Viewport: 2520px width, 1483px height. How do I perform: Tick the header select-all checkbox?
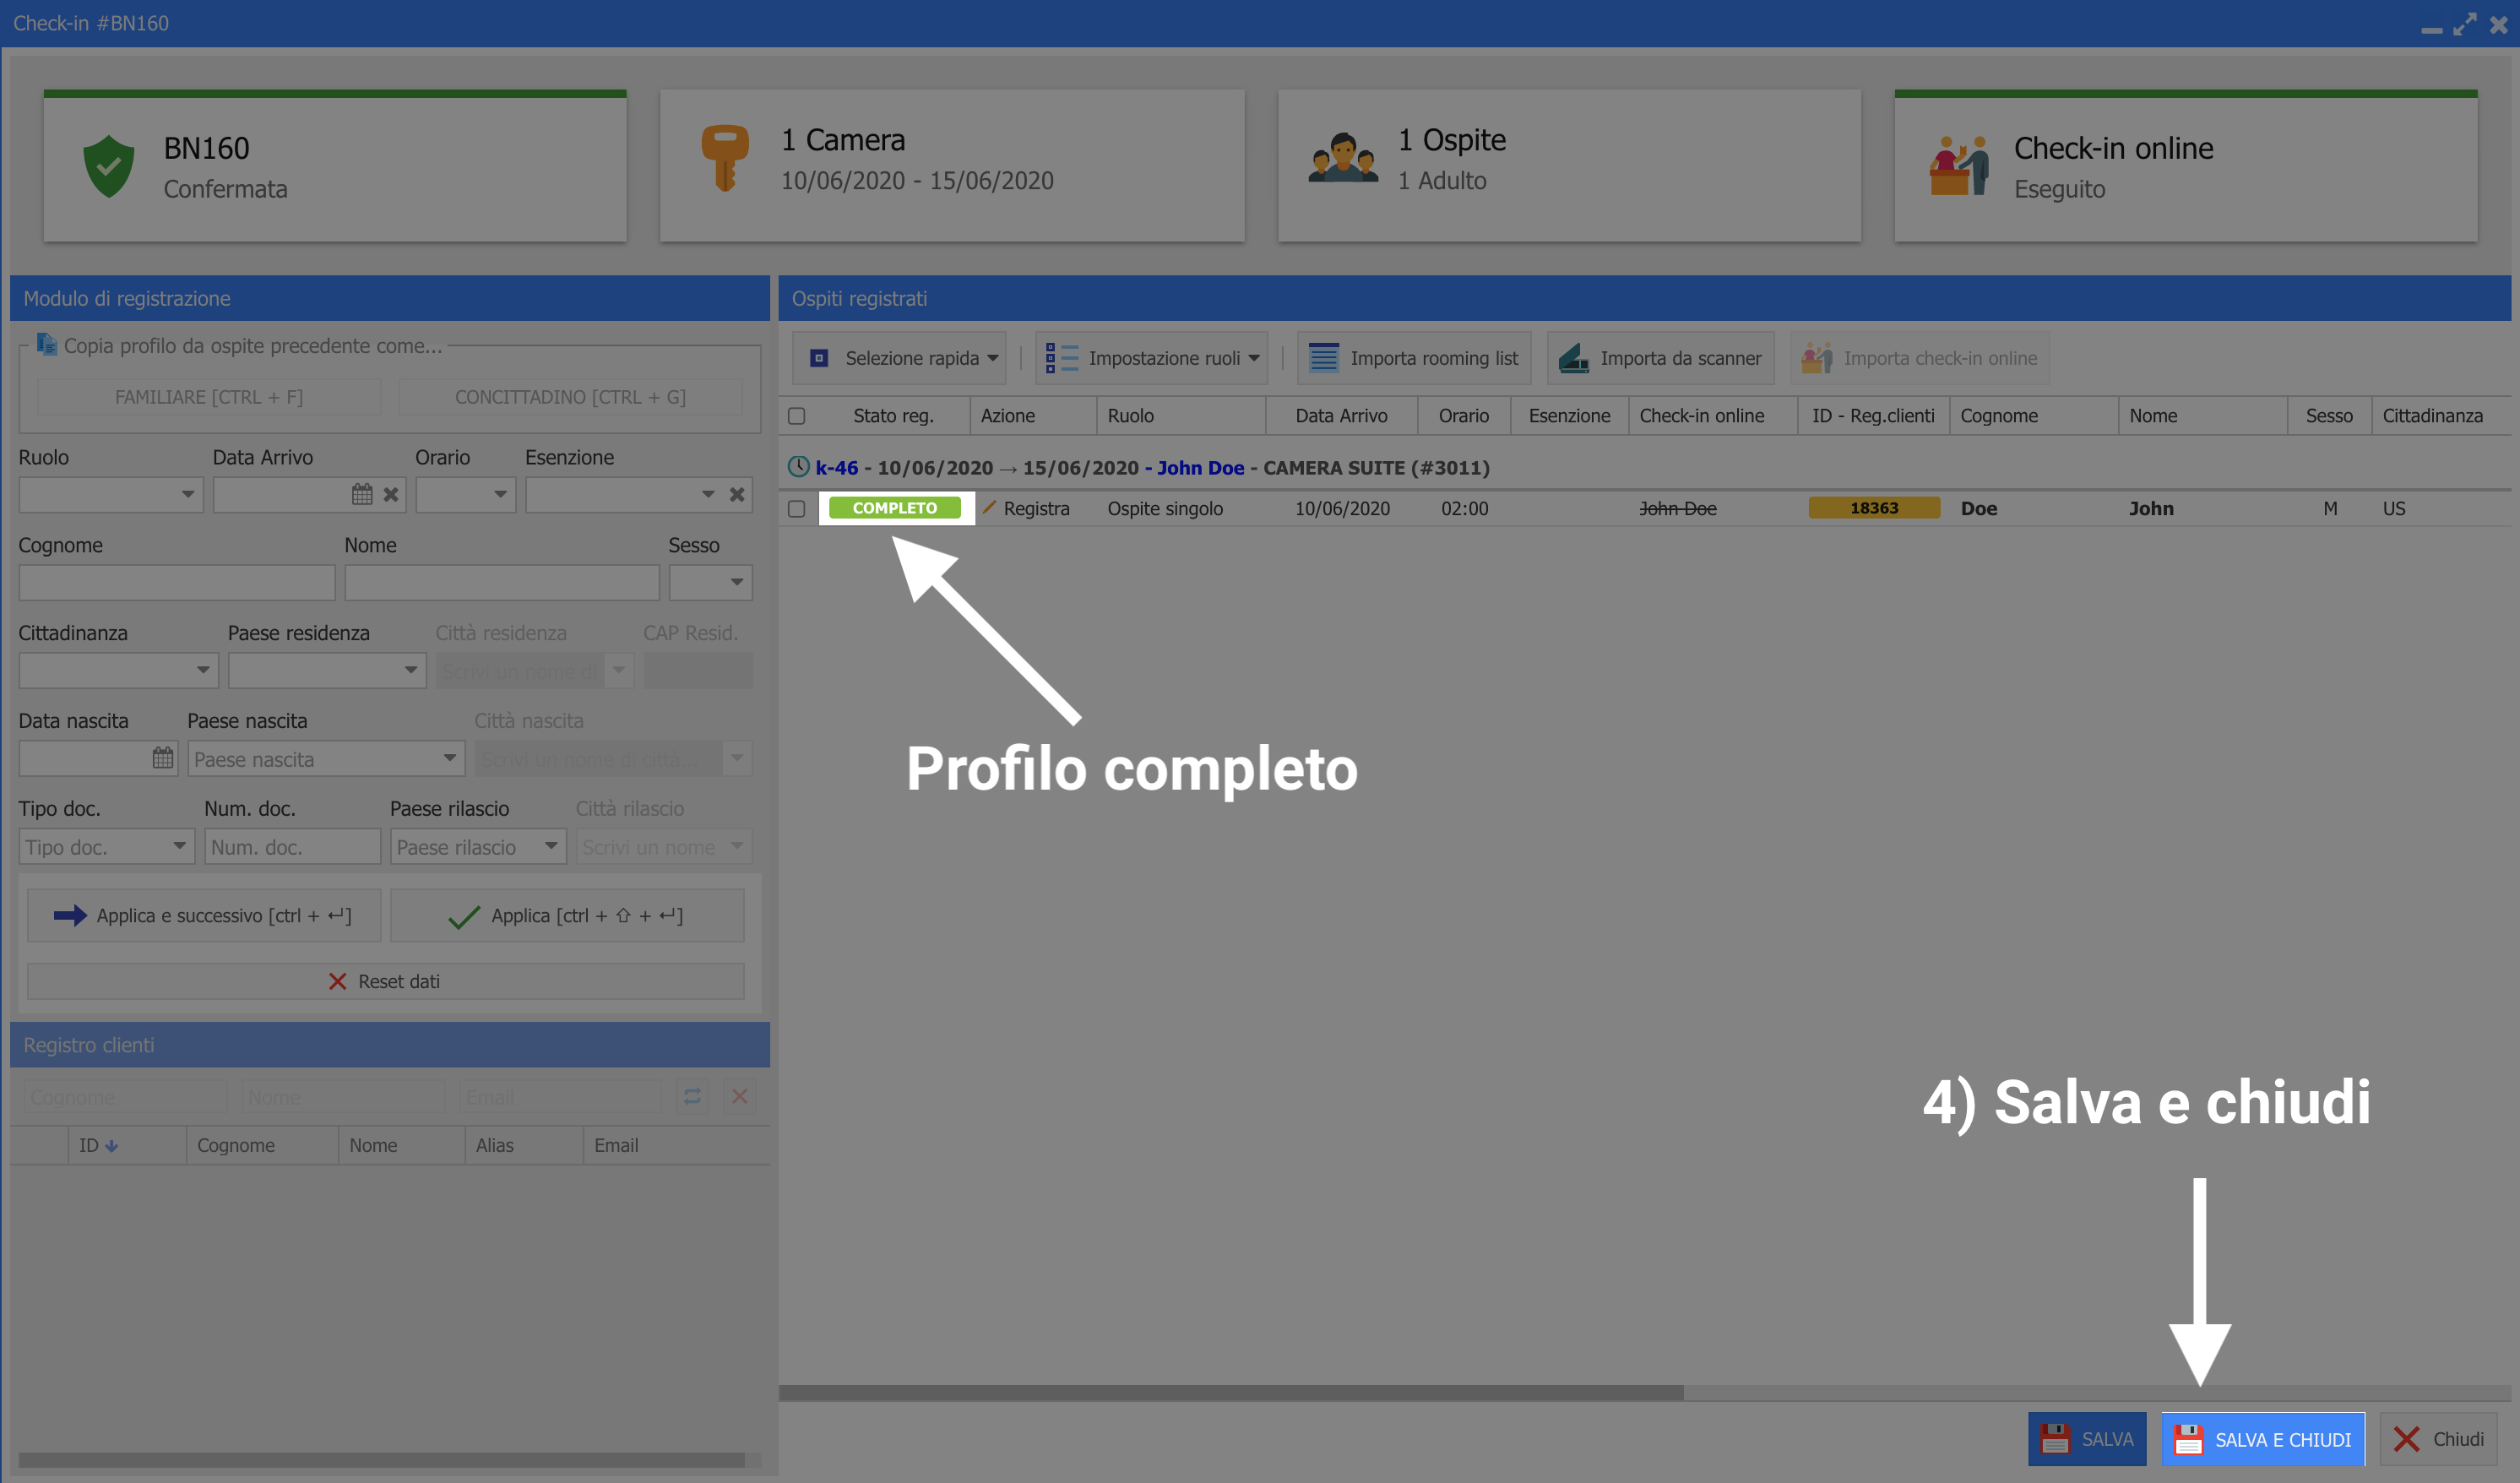pyautogui.click(x=797, y=416)
